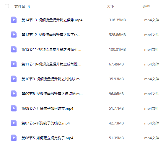166x146 pixels.
Task: Click video icon for 第07节6 听觉钩子 file
Action: click(14, 123)
